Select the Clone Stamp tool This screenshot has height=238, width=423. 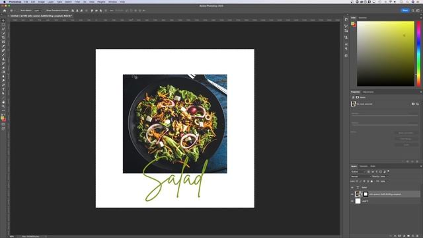coord(3,59)
